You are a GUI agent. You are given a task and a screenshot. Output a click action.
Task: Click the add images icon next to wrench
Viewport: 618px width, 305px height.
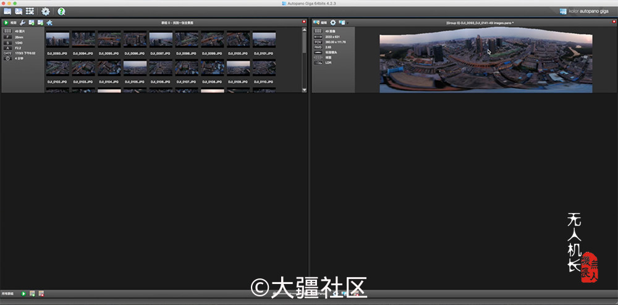32,23
